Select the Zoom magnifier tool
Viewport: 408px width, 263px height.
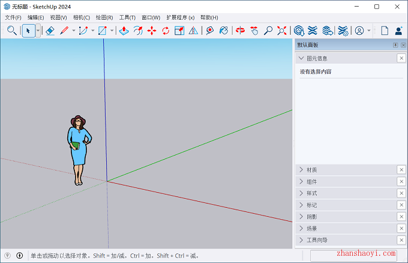268,31
